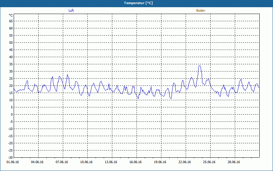Image resolution: width=273 pixels, height=171 pixels.
Task: Select the 50 value on the y-axis
Action: coord(11,42)
